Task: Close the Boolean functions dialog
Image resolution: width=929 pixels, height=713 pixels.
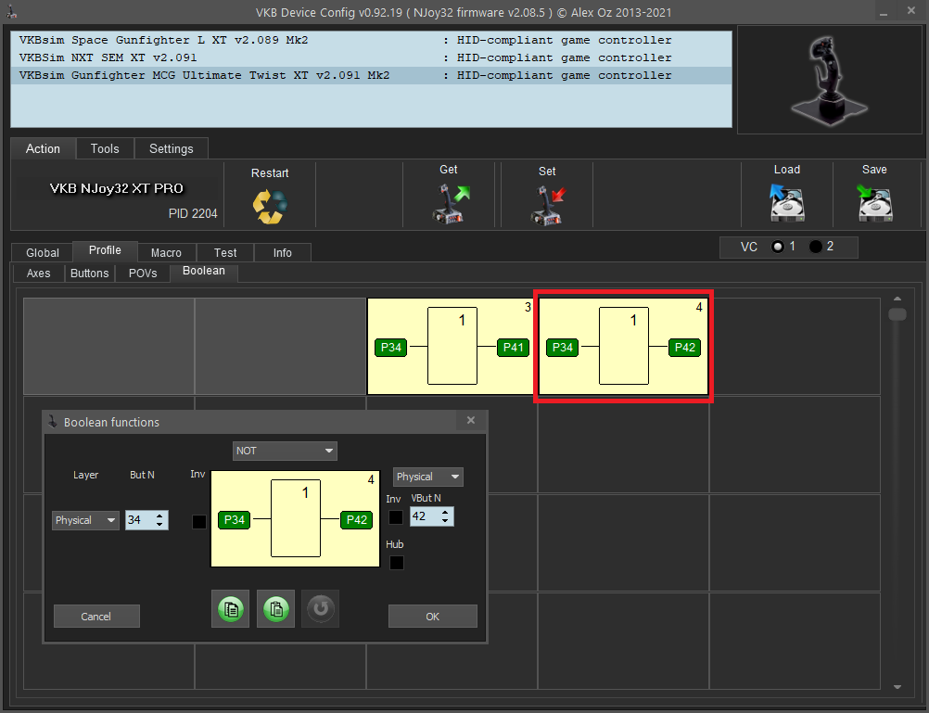Action: coord(471,420)
